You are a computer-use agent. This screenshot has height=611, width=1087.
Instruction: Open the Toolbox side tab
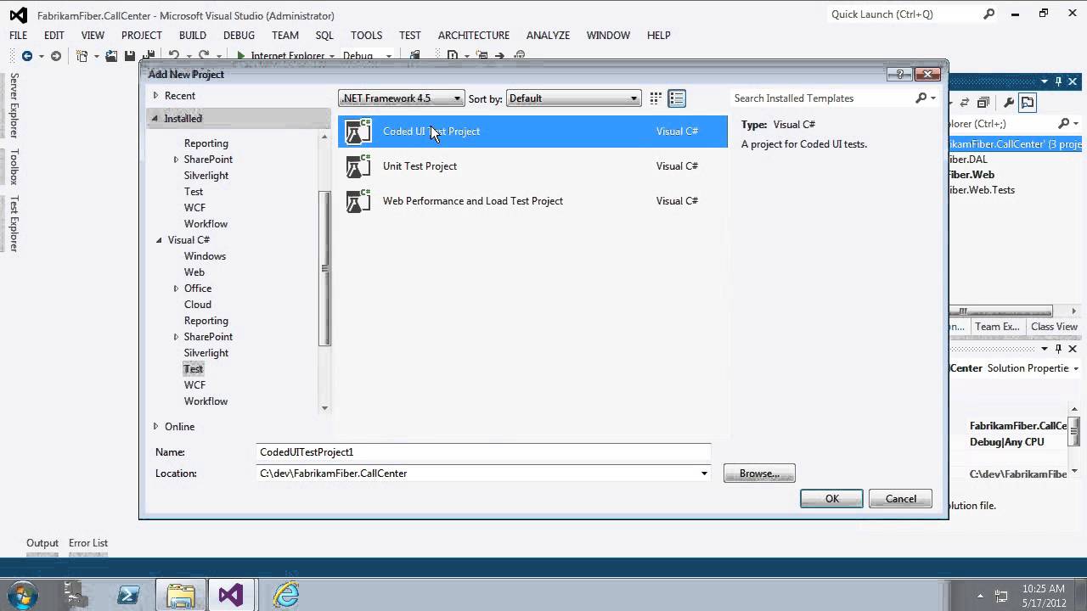(x=14, y=167)
